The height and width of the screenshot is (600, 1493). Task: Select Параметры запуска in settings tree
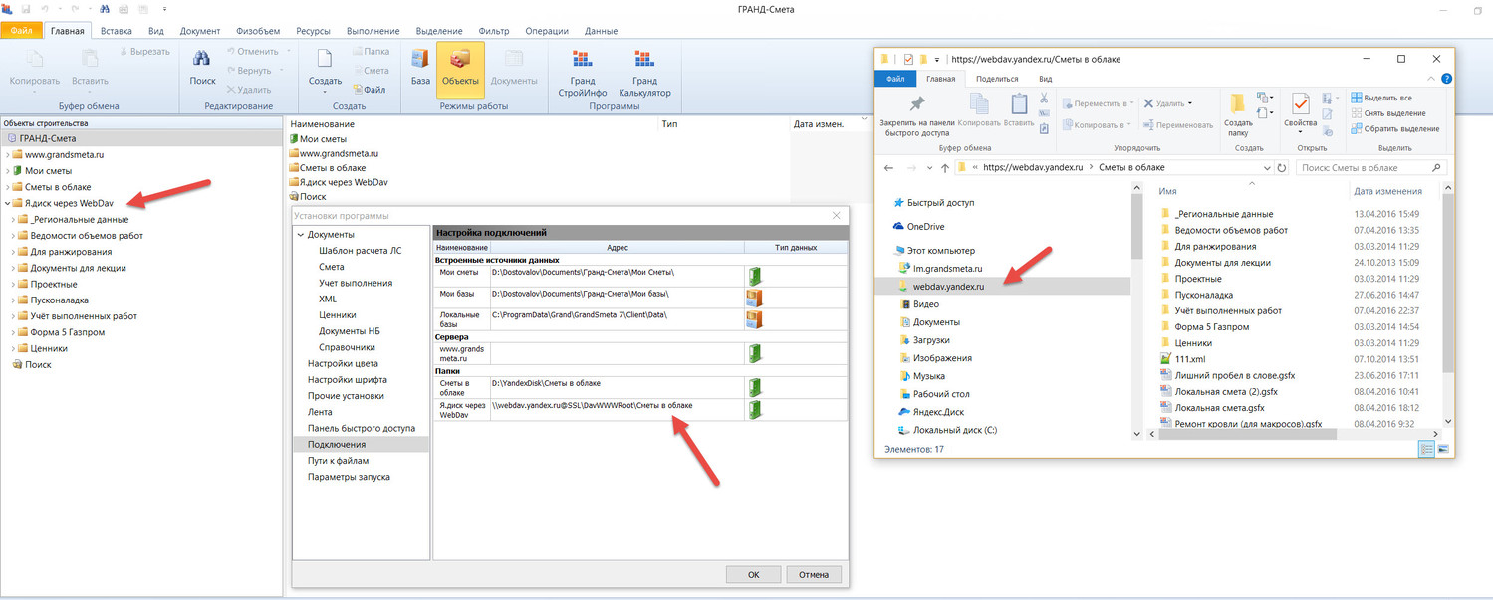349,477
